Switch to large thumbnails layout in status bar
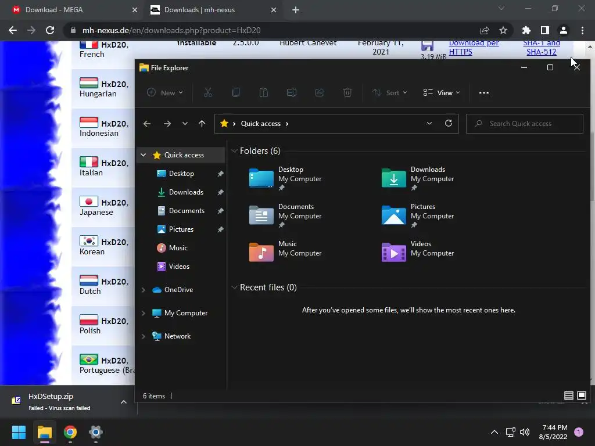Viewport: 595px width, 446px height. tap(581, 395)
